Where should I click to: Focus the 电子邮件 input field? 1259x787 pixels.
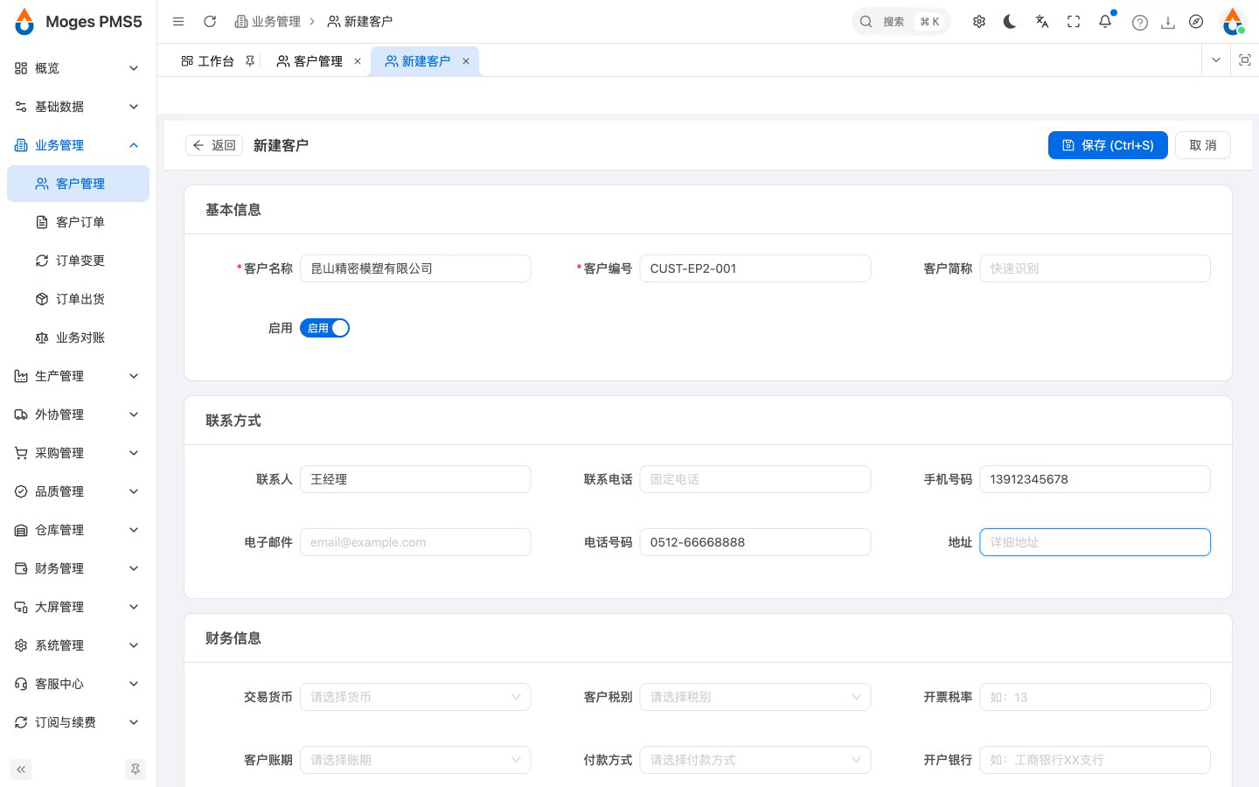[415, 542]
